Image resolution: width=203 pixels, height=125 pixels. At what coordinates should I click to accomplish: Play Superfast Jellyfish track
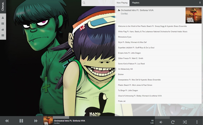coord(159,48)
